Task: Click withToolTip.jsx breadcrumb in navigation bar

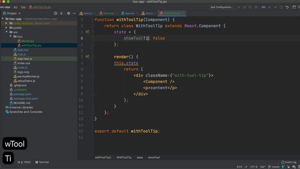Action: tap(40, 7)
